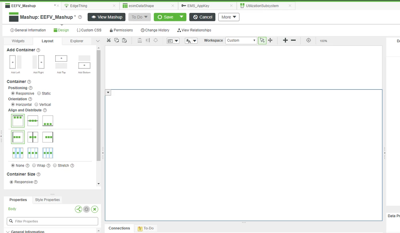This screenshot has height=233, width=400.
Task: Click Add Left container icon
Action: click(x=16, y=62)
